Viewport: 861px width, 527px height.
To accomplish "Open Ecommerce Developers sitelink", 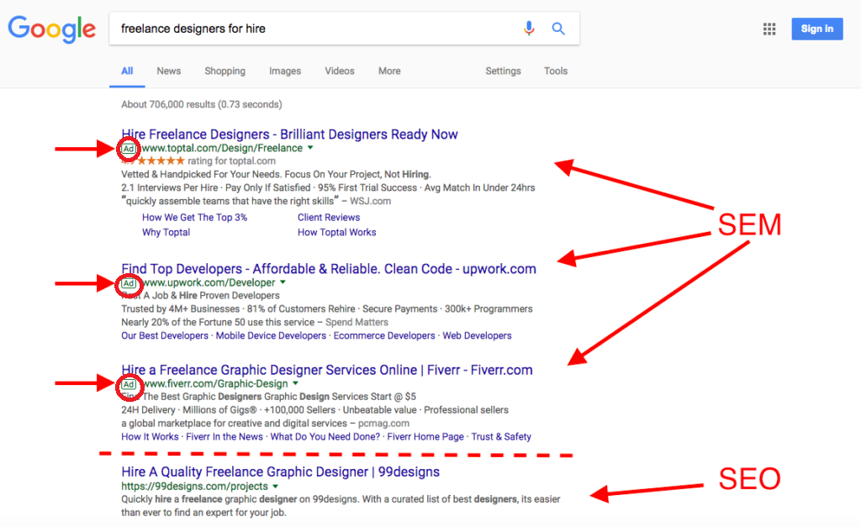I will coord(383,335).
